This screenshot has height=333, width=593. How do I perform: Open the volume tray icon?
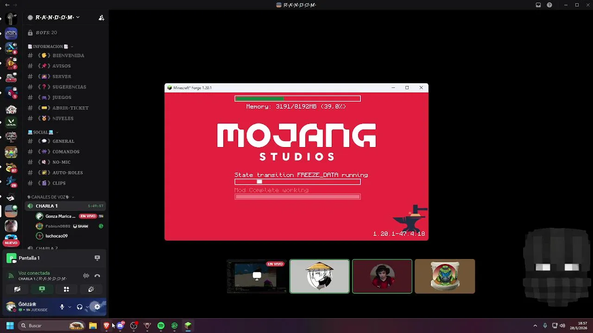pyautogui.click(x=562, y=326)
